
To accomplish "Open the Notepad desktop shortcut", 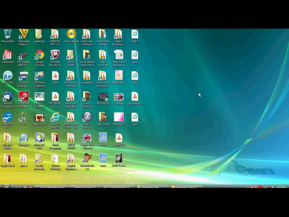I will point(23,140).
